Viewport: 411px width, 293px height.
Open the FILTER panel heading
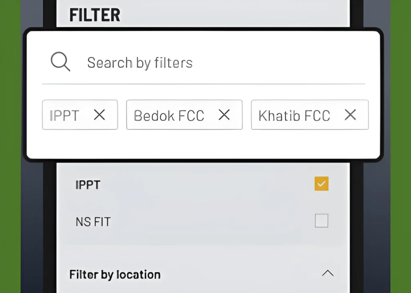click(x=95, y=15)
